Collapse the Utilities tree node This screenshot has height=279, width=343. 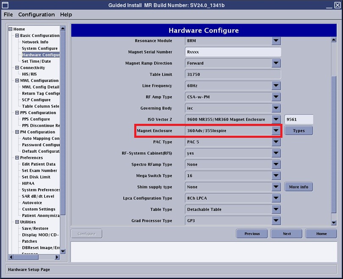(17, 222)
